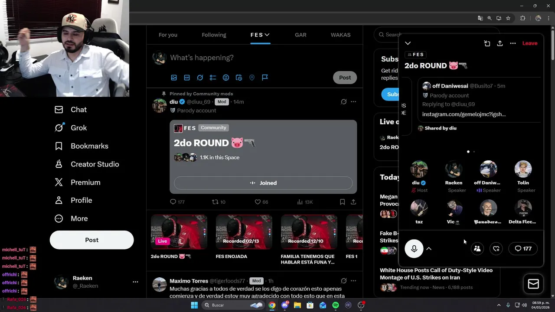
Task: Insert a poll into the post
Action: [213, 78]
